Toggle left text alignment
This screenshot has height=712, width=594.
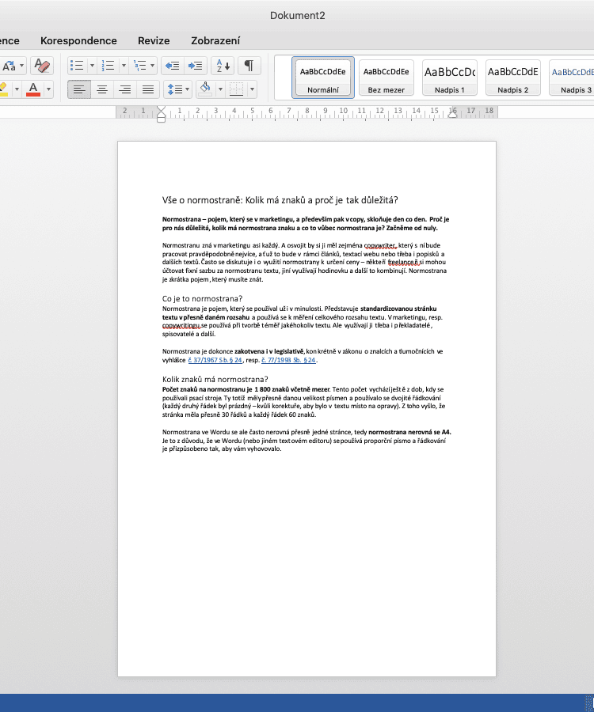point(79,89)
